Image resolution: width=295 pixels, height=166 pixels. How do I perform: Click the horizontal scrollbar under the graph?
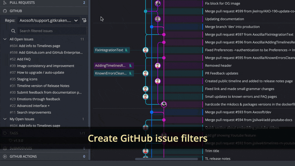(166, 159)
